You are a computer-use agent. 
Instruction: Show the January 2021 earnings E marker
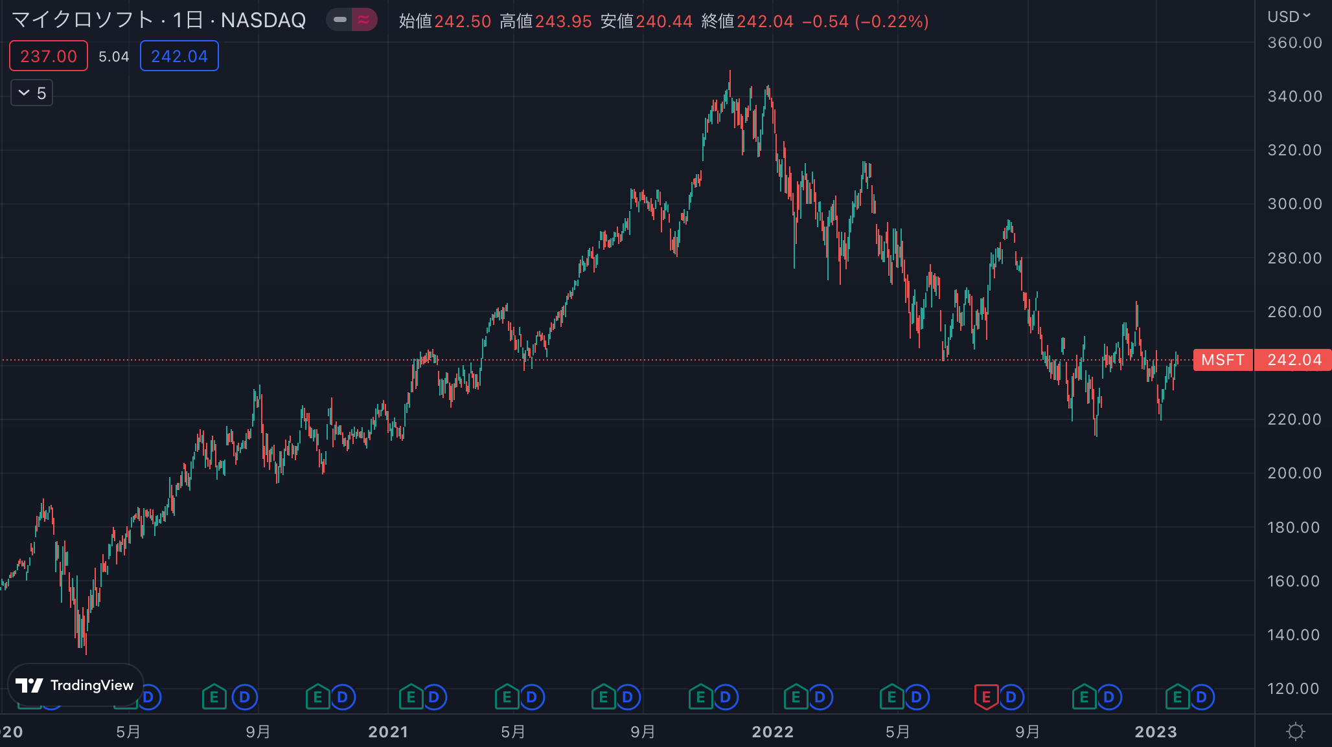click(x=411, y=697)
